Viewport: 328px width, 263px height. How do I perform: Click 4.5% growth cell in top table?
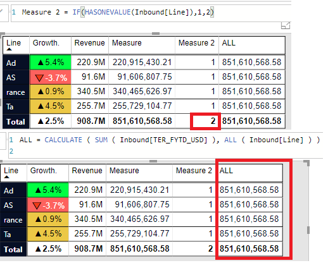pyautogui.click(x=51, y=106)
